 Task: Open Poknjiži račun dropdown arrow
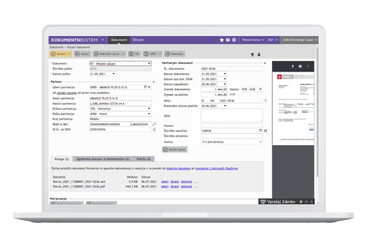point(123,54)
